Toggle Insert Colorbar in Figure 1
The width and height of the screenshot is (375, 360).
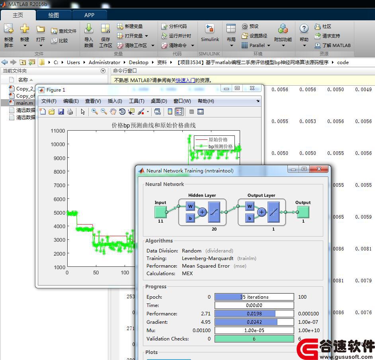pos(170,112)
